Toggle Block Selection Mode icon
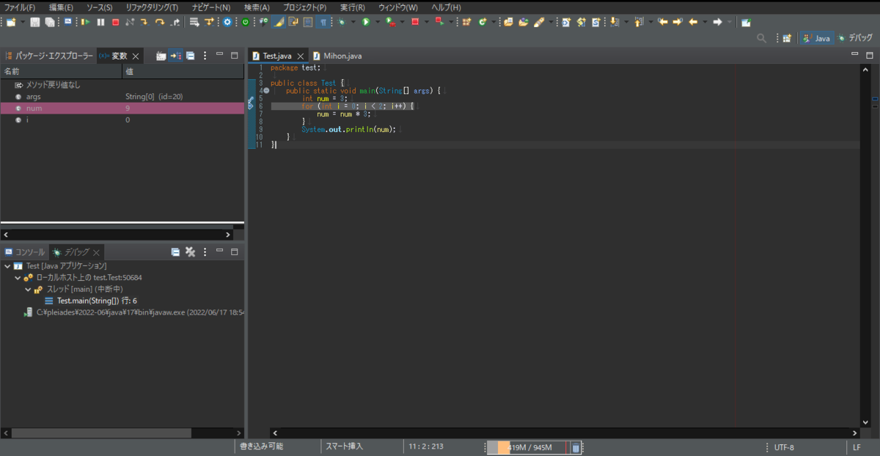The height and width of the screenshot is (456, 880). (308, 22)
